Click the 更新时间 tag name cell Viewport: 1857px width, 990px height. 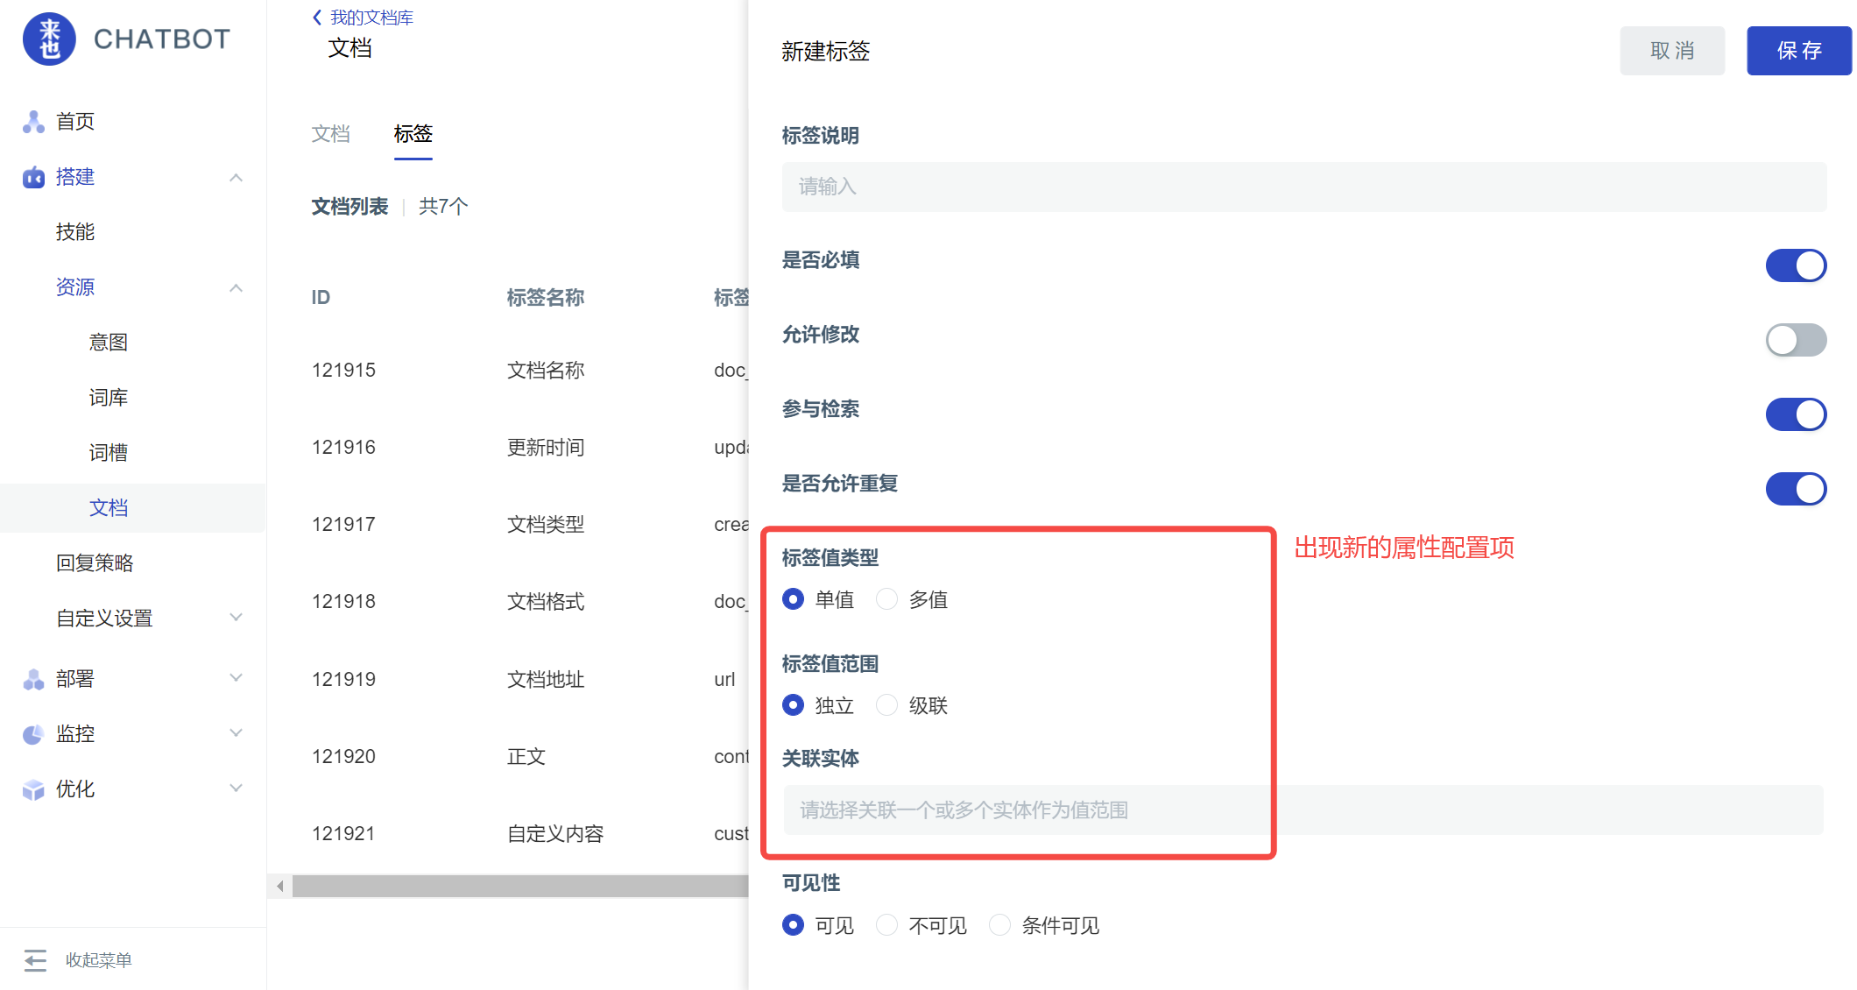[546, 448]
